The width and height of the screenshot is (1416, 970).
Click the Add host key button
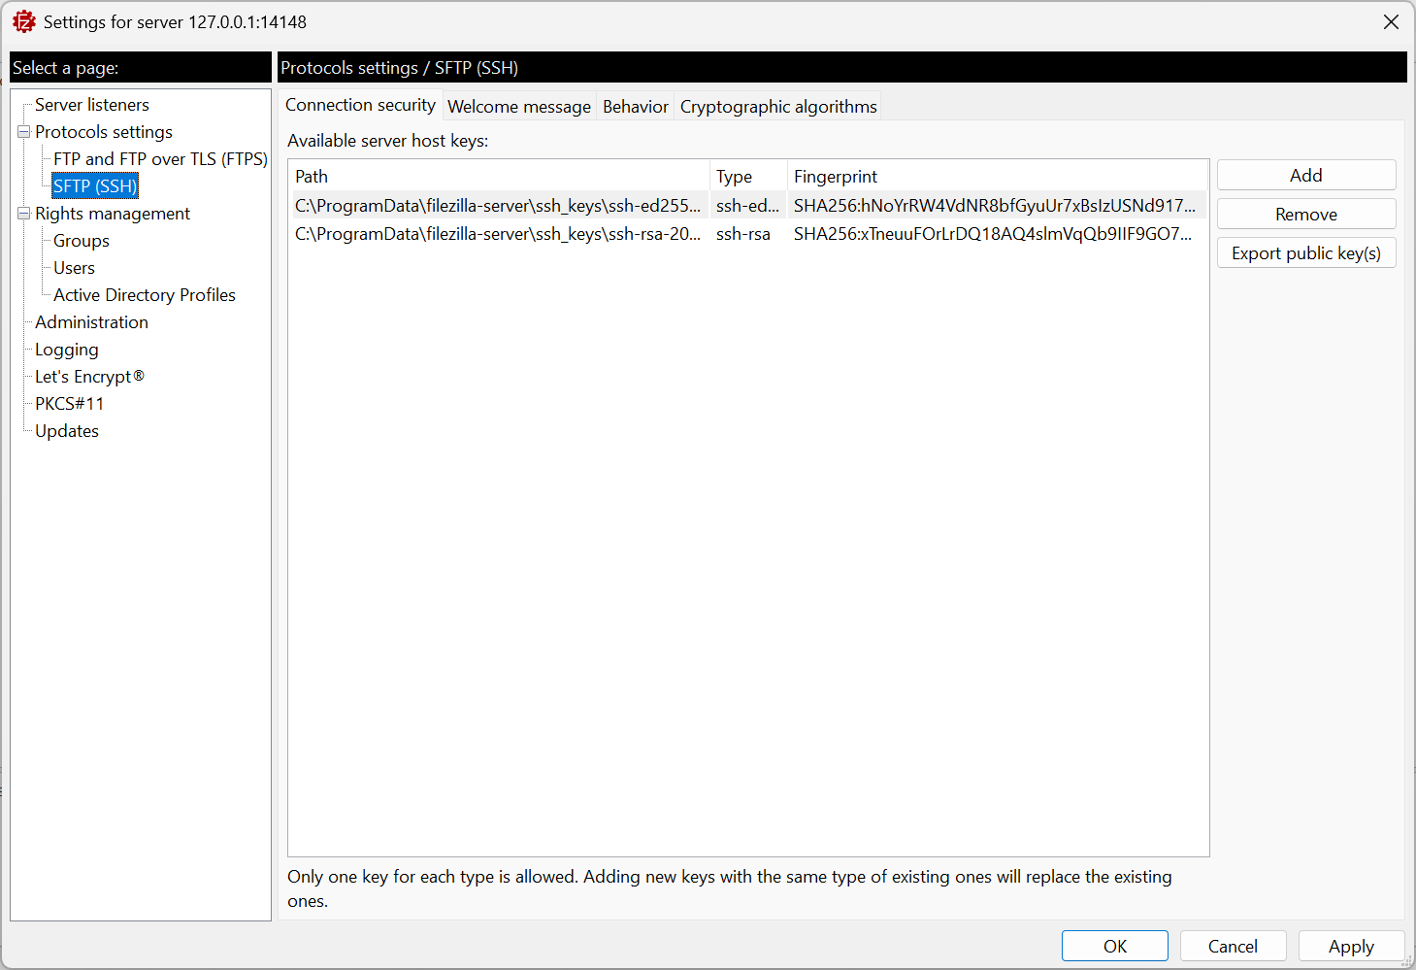tap(1306, 176)
